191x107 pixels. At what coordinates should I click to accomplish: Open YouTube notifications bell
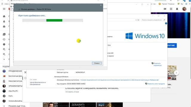[177, 9]
